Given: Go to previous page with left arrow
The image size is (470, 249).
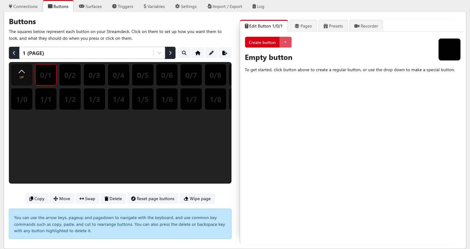Looking at the screenshot, I should (14, 53).
